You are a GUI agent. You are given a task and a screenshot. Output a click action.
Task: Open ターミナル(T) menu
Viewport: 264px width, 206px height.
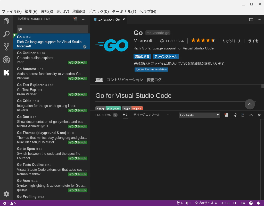click(x=124, y=11)
